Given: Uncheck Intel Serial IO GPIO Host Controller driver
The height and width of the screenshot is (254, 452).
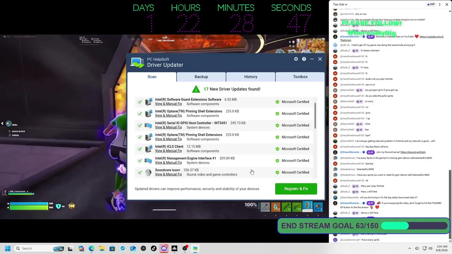Looking at the screenshot, I should pyautogui.click(x=140, y=125).
